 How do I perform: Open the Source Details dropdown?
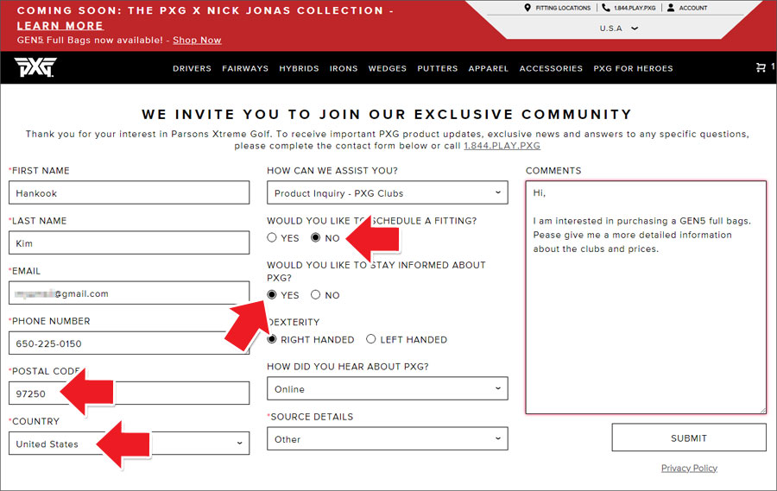pyautogui.click(x=388, y=438)
